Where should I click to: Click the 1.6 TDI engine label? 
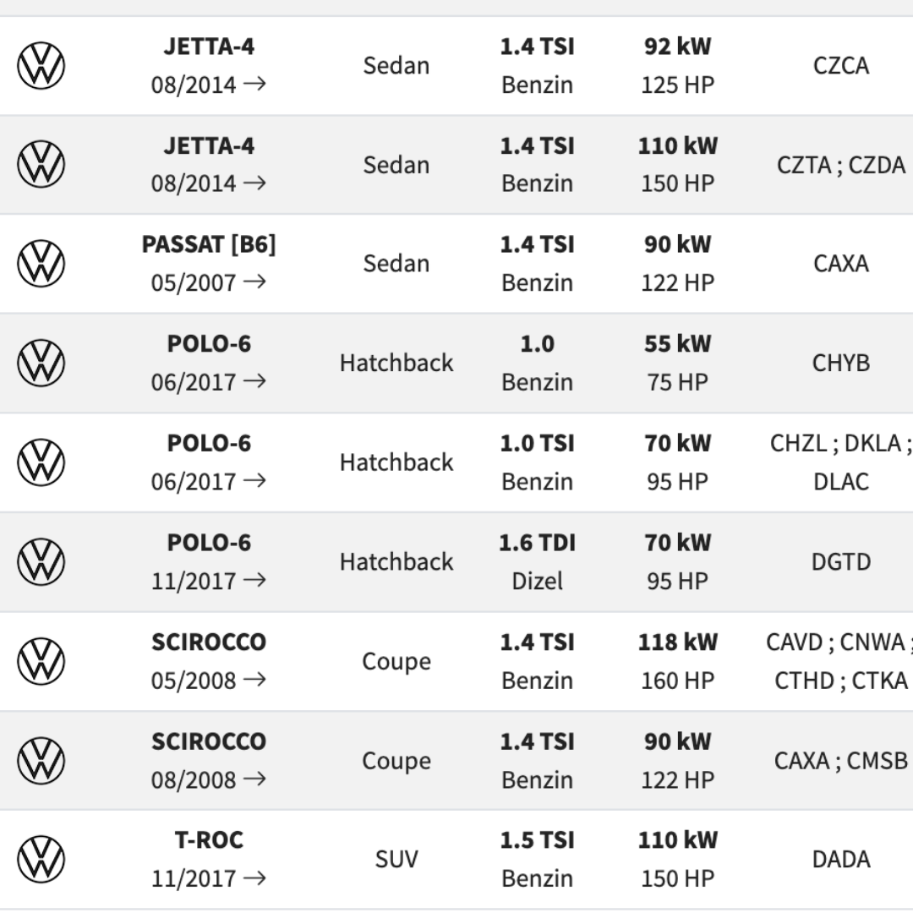point(537,543)
